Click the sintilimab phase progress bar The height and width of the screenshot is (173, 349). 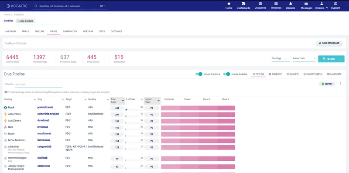point(198,159)
